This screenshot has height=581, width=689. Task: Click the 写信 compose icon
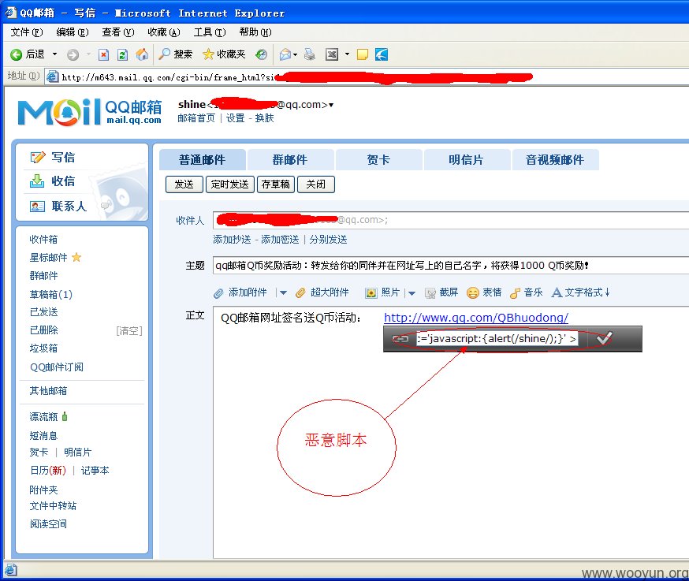tap(38, 157)
